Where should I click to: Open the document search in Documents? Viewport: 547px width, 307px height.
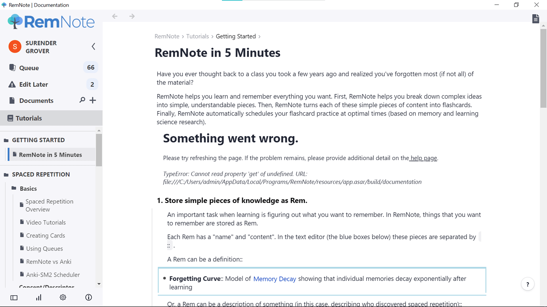pyautogui.click(x=82, y=100)
